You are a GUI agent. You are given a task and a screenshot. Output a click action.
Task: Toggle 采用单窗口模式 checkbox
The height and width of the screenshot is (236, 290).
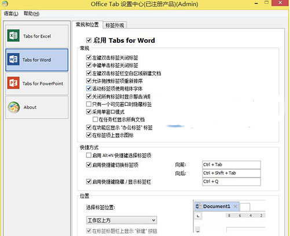[x=89, y=112]
